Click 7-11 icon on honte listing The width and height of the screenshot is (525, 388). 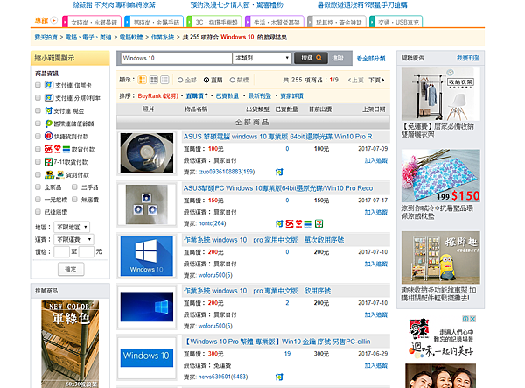319,223
